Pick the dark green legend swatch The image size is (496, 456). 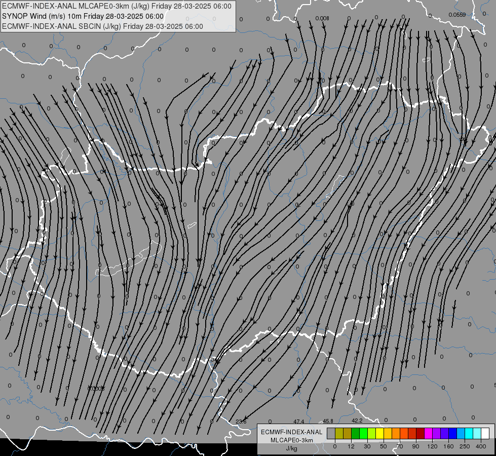tap(356, 433)
